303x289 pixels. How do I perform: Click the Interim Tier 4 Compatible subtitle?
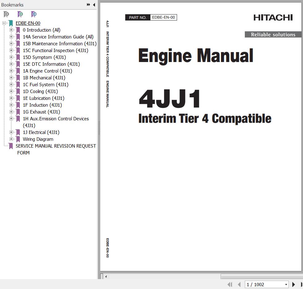coord(205,118)
